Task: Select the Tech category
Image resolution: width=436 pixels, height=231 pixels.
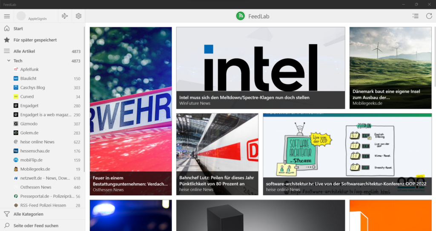Action: 42,61
